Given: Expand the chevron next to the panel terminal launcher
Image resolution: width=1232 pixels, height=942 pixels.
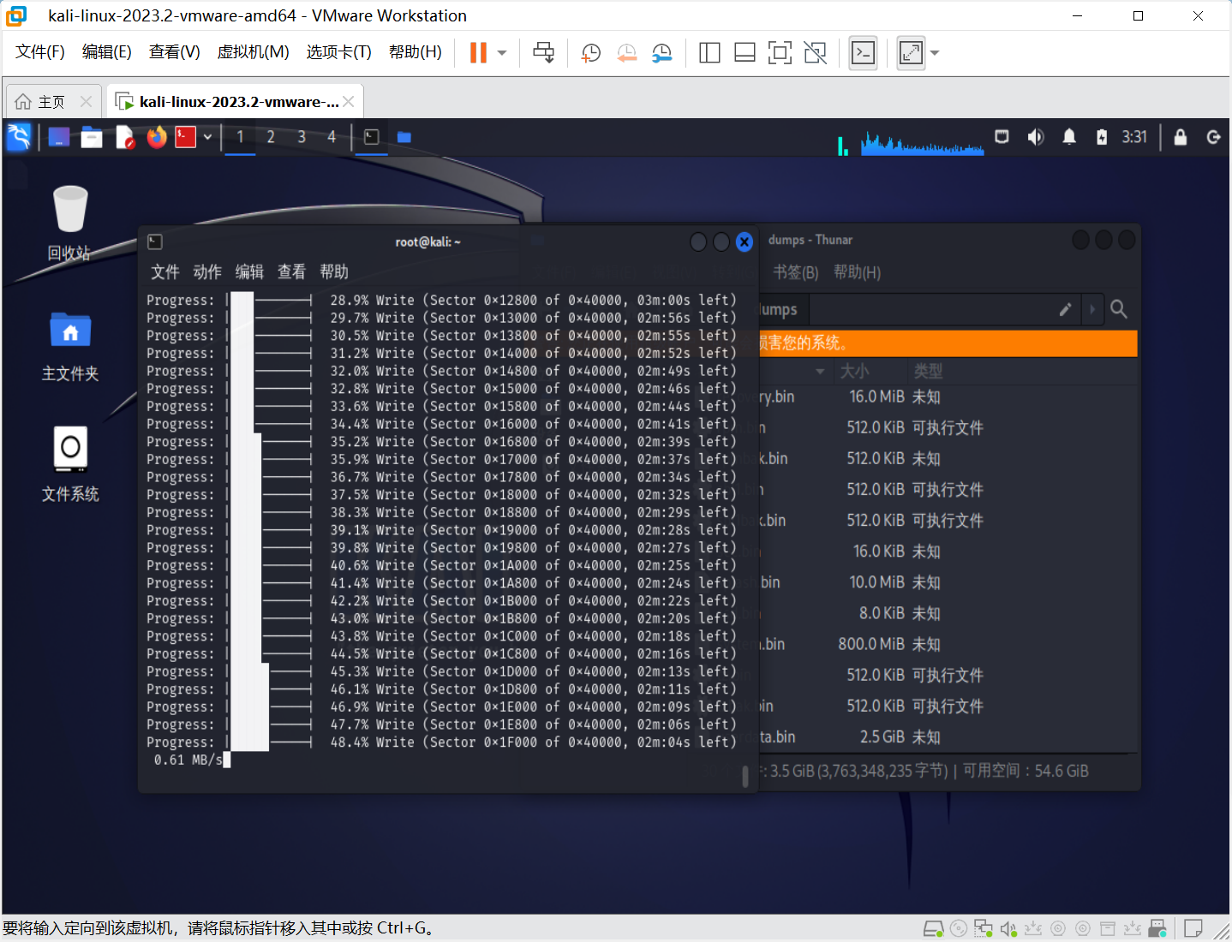Looking at the screenshot, I should coord(207,137).
